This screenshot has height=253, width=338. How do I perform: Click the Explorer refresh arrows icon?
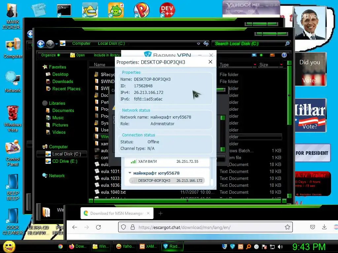tap(206, 44)
